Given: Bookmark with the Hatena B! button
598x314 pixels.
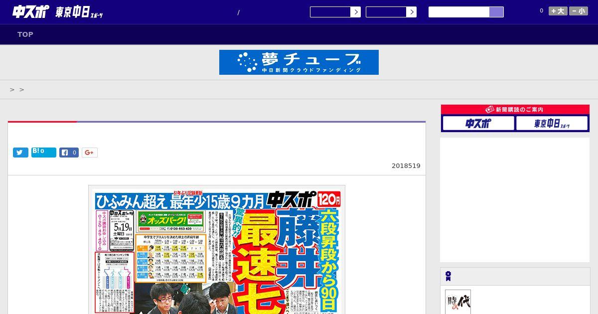Looking at the screenshot, I should point(44,152).
